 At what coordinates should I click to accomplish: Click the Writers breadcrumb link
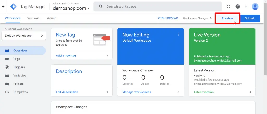(x=74, y=4)
